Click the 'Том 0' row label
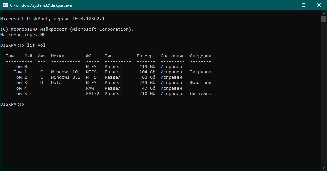The image size is (327, 171). click(x=20, y=67)
